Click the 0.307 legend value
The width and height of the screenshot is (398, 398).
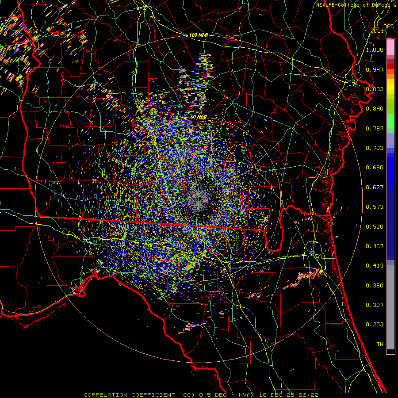click(375, 305)
